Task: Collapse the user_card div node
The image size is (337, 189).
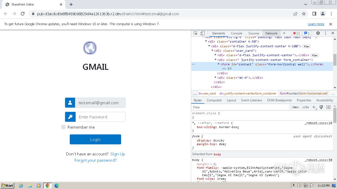Action: pyautogui.click(x=212, y=50)
